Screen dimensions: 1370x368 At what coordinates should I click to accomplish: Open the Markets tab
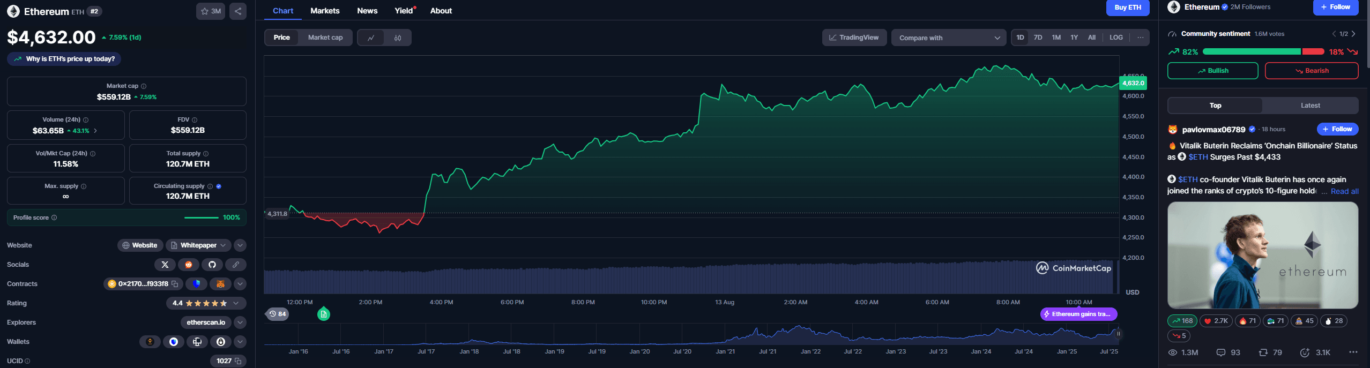(325, 11)
